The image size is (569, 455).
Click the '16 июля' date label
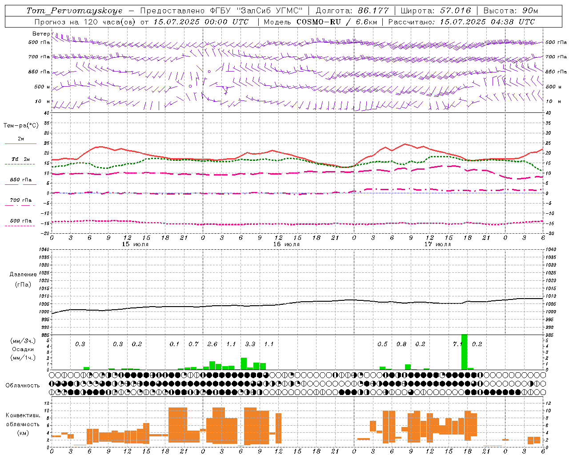tap(286, 244)
